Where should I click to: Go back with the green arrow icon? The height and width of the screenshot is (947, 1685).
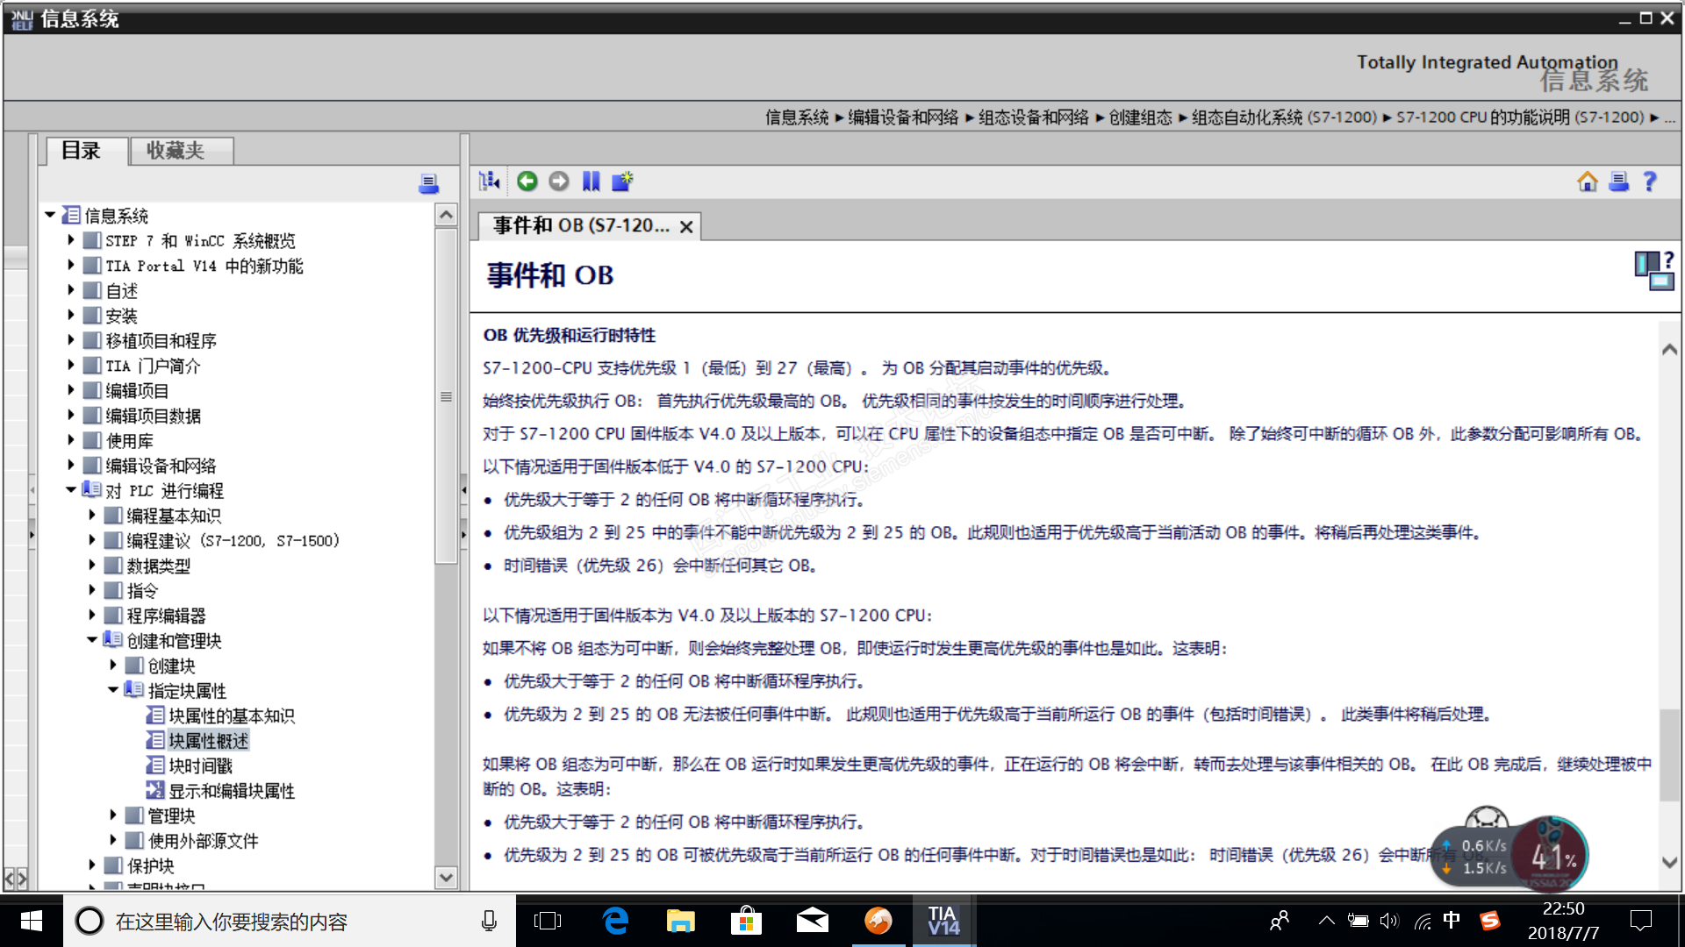click(x=527, y=182)
